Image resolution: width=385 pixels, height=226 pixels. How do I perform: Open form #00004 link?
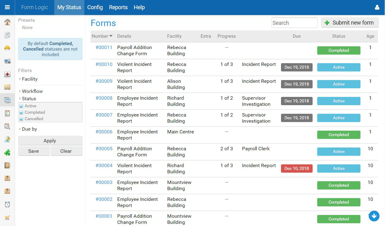tap(103, 165)
